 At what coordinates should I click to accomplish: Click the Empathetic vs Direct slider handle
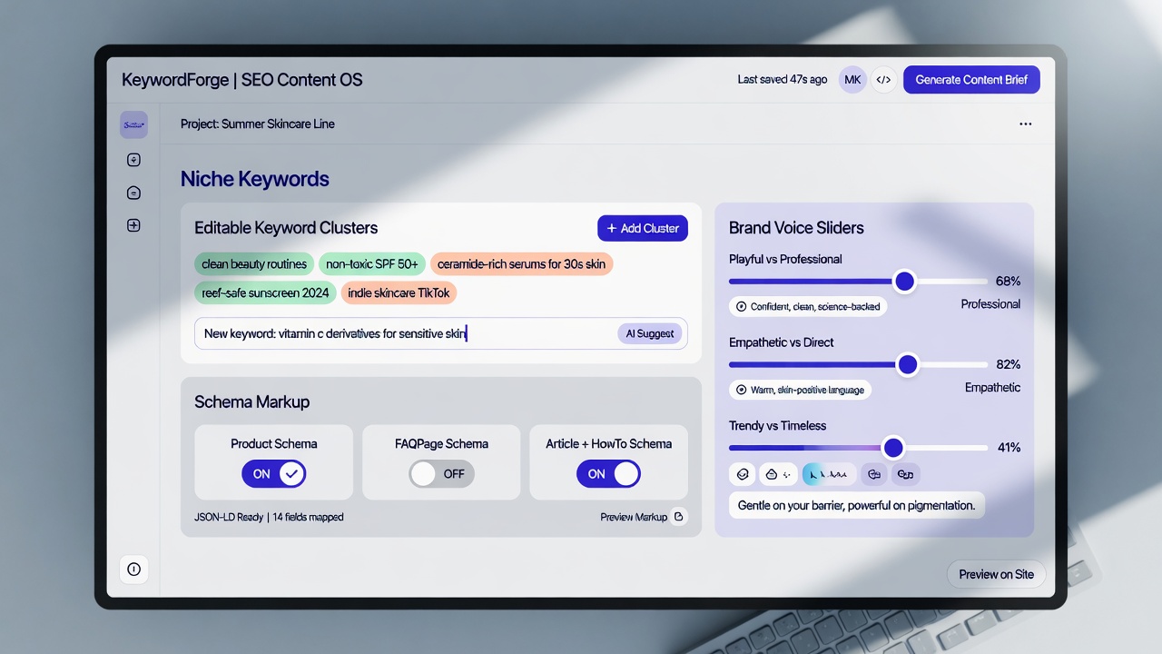click(x=908, y=365)
